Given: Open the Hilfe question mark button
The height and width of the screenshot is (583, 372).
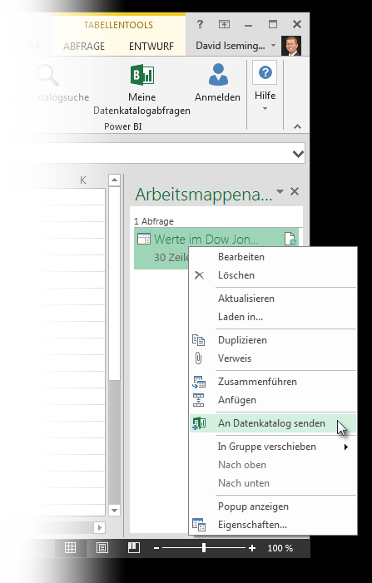Looking at the screenshot, I should (x=265, y=72).
